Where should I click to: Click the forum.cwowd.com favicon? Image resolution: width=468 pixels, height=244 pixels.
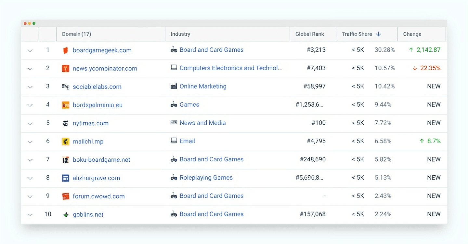tap(66, 196)
